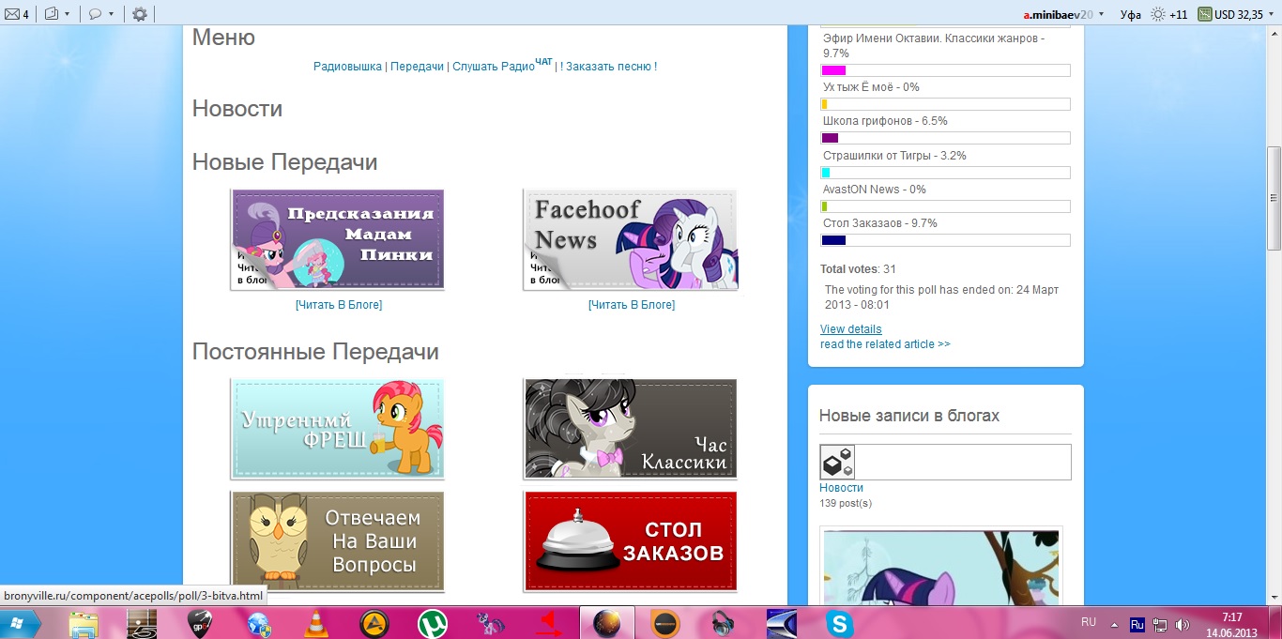The image size is (1282, 639).
Task: Click the bookmarks icon in top bar
Action: tap(52, 14)
